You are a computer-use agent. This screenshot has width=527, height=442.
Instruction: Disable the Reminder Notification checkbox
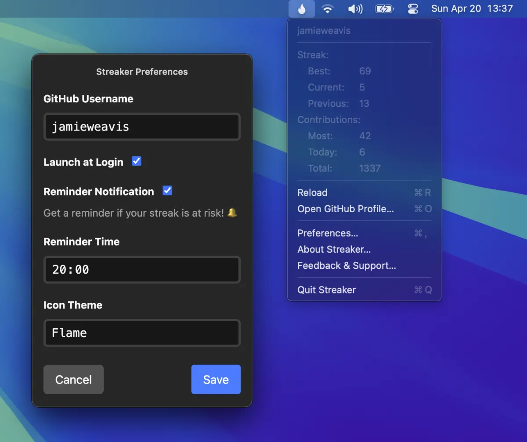pyautogui.click(x=167, y=191)
